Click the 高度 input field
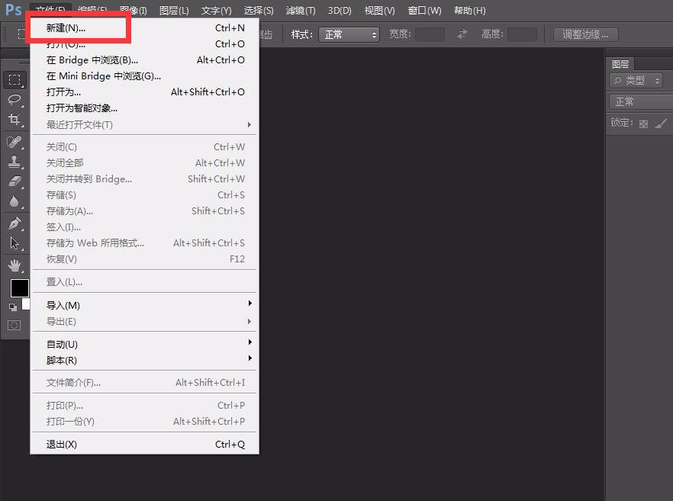The width and height of the screenshot is (673, 501). [x=522, y=34]
